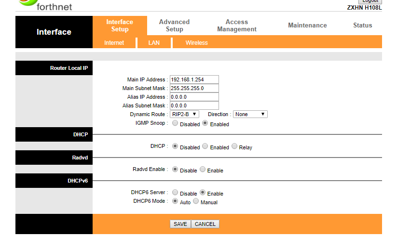Set Radvd Enable to Enable
397x250 pixels.
203,169
